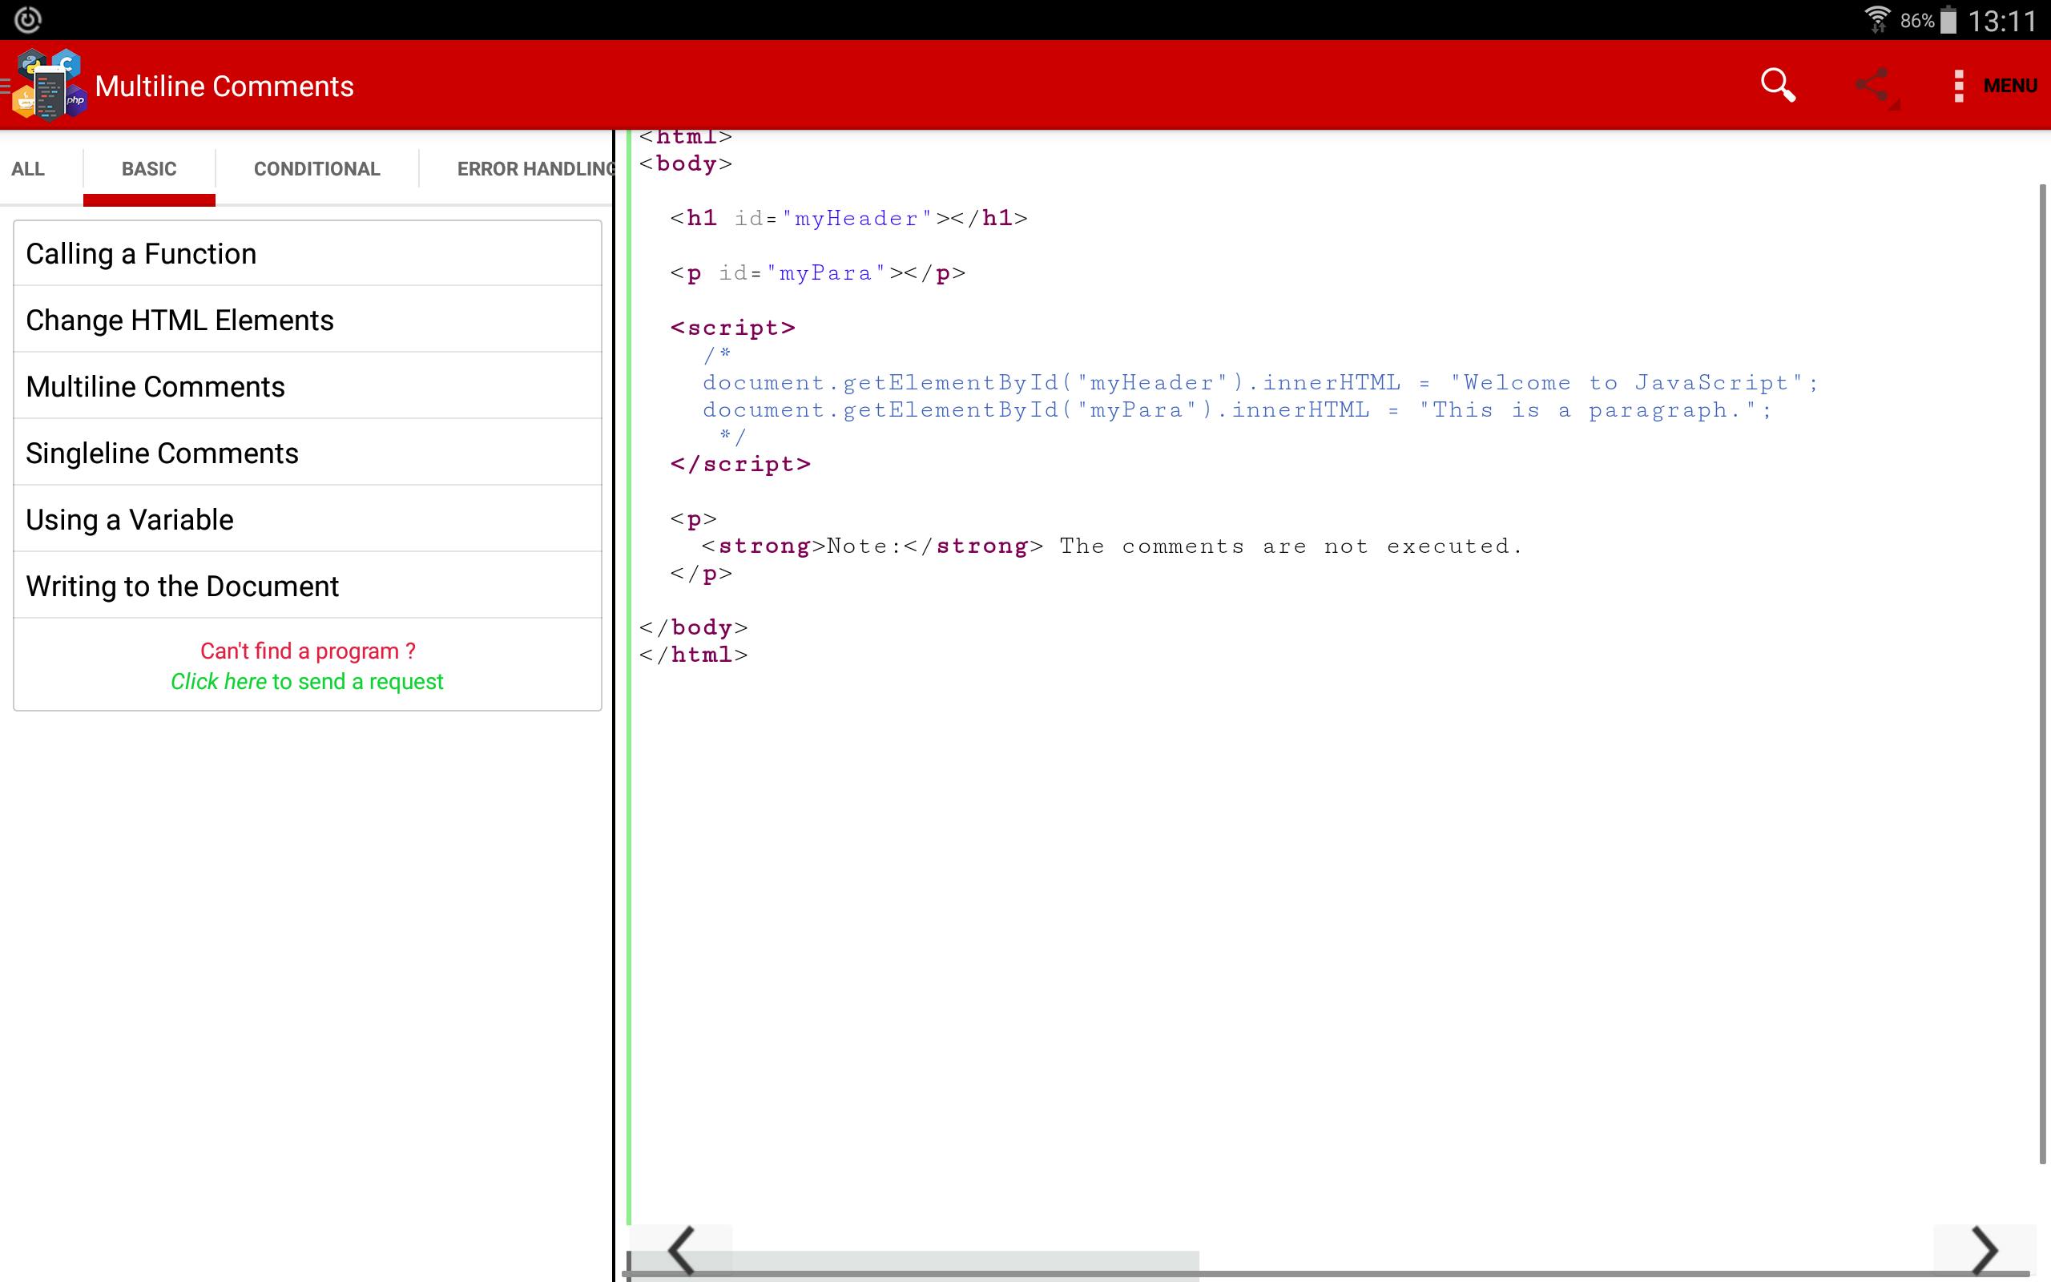2051x1282 pixels.
Task: Switch to the ALL tab
Action: click(28, 169)
